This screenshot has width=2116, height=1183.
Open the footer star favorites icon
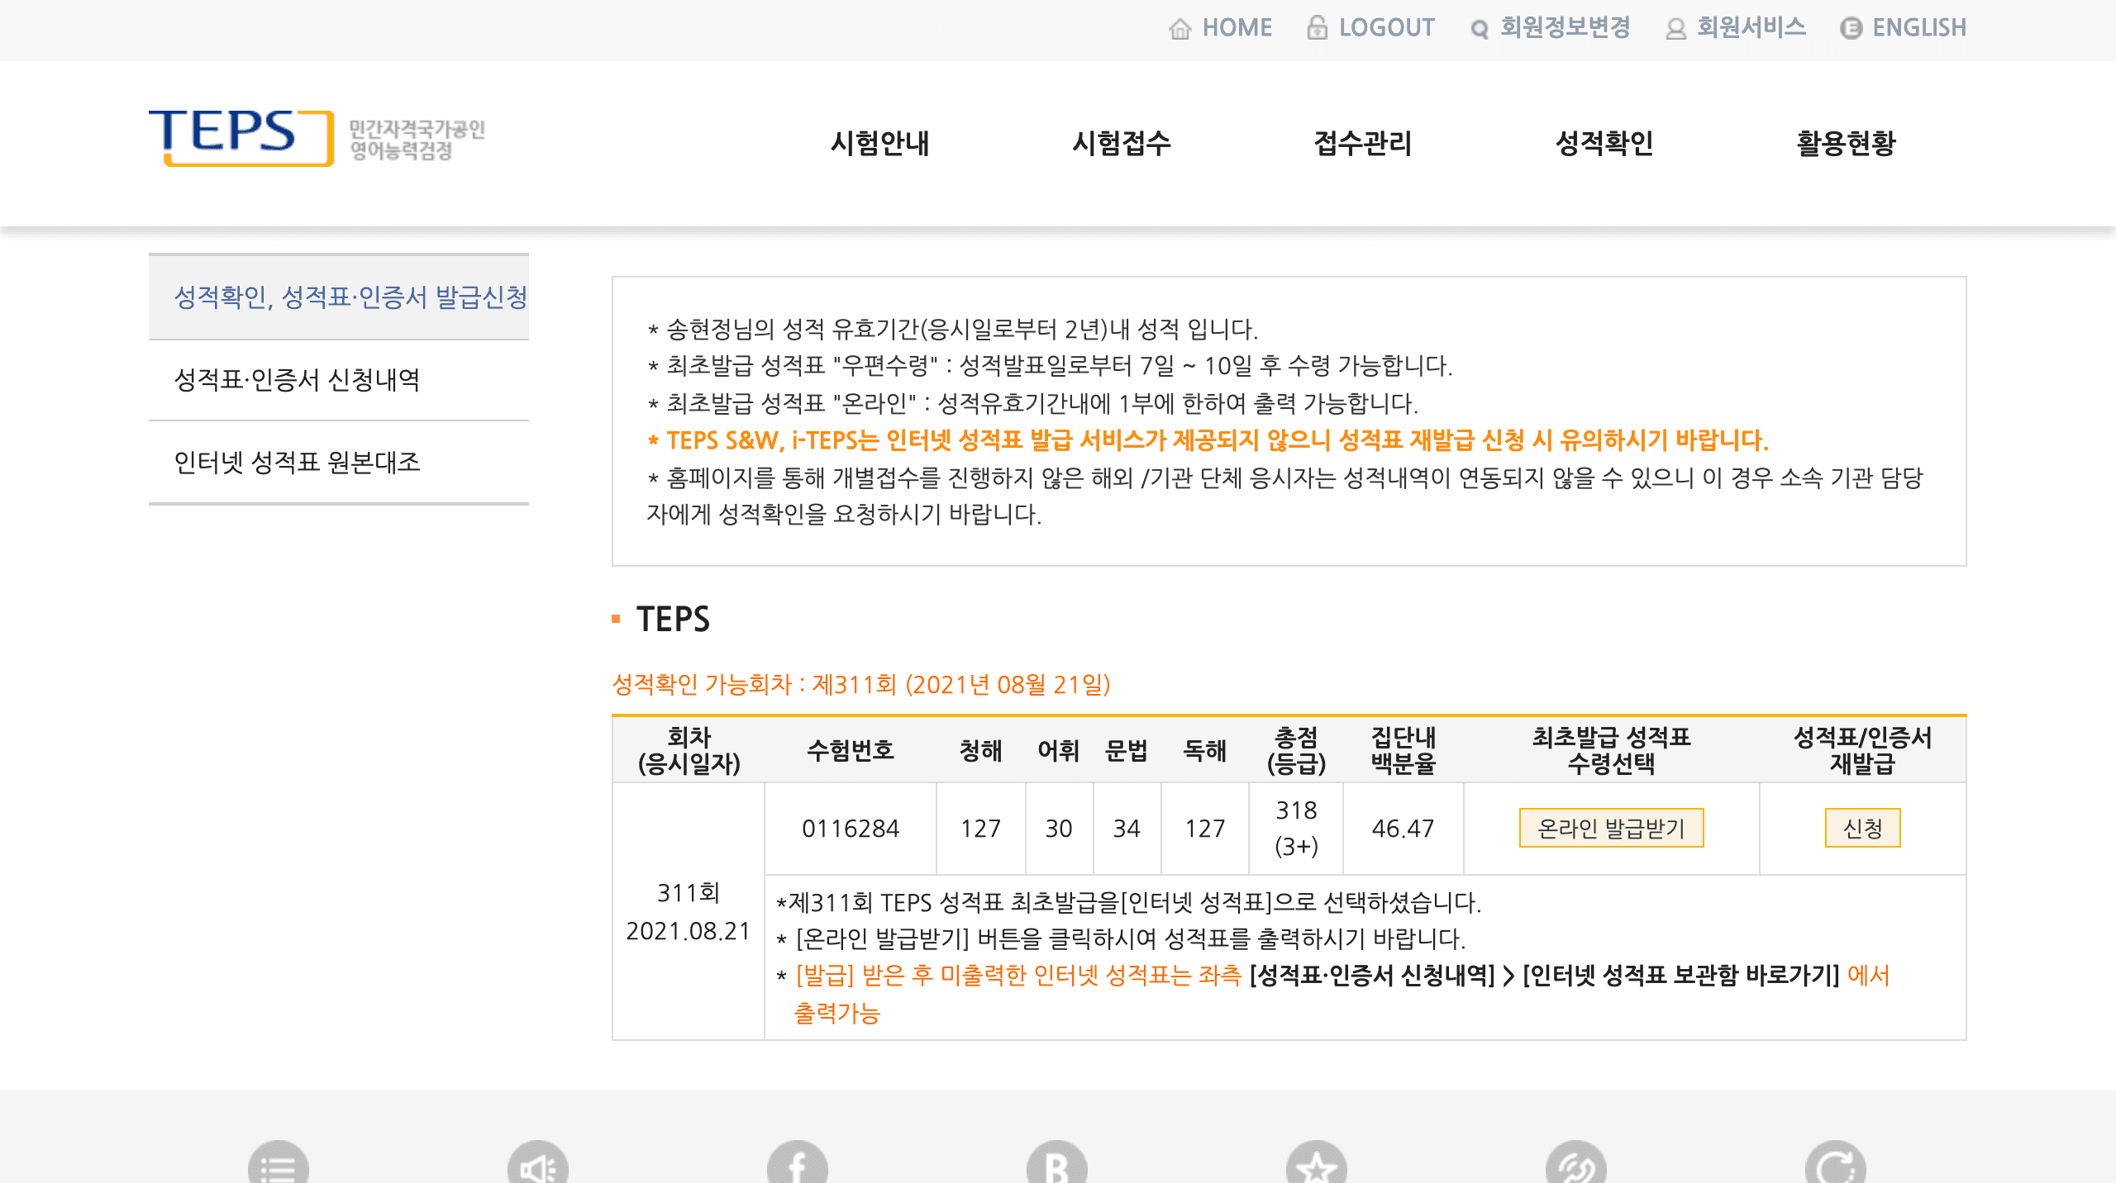click(x=1317, y=1162)
